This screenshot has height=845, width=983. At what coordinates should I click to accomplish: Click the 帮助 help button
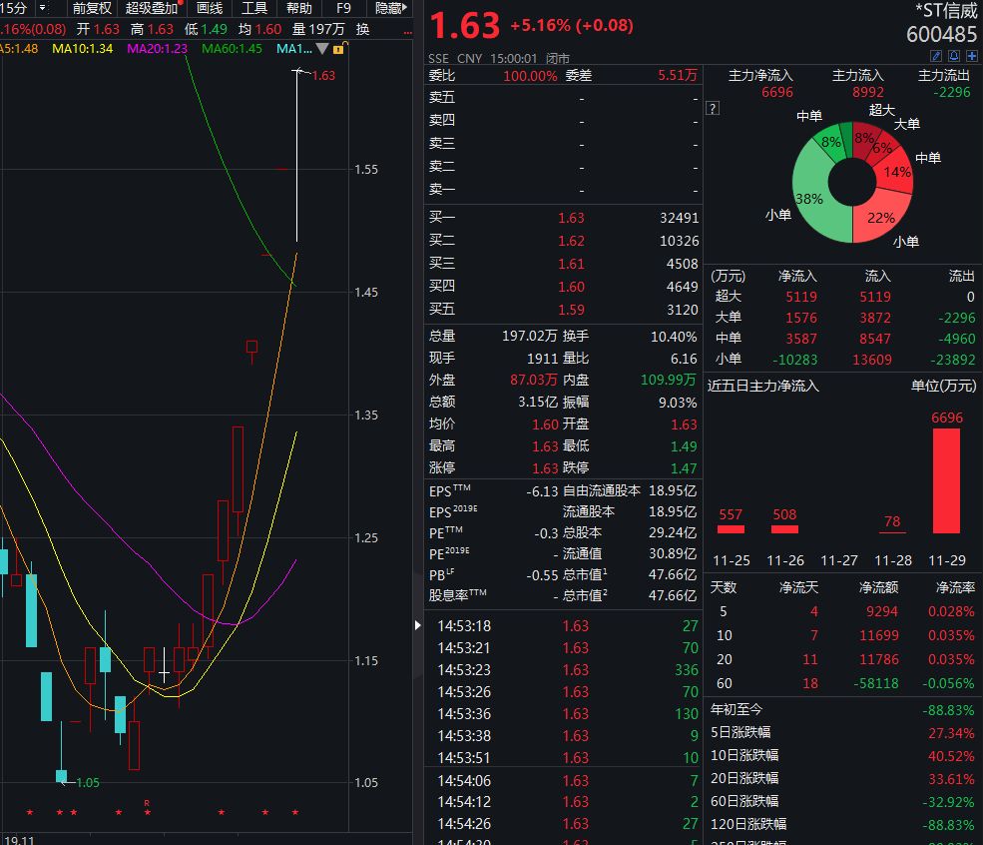[298, 8]
